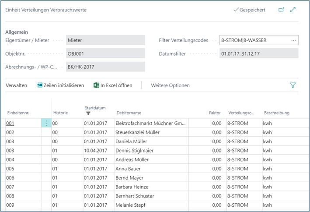The width and height of the screenshot is (310, 212).
Task: Click In Excel öffnen action
Action: (x=113, y=85)
